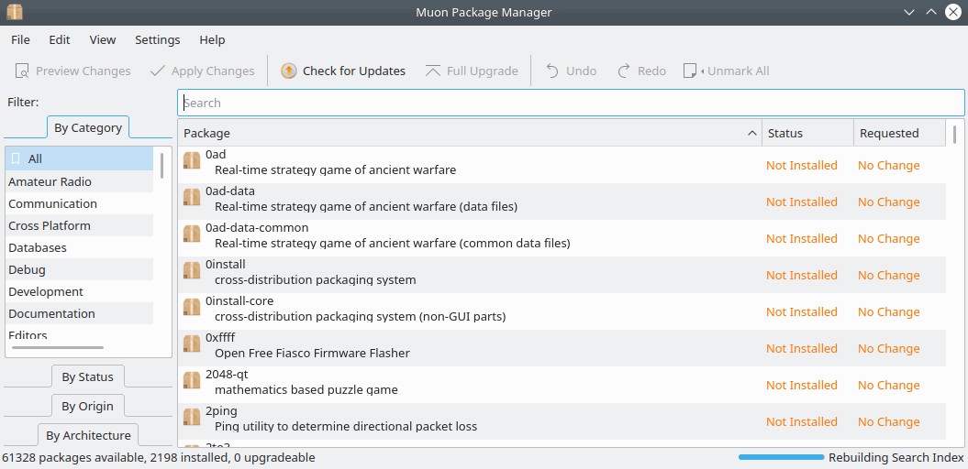Click the package icon beside 0ad-data
The width and height of the screenshot is (968, 469).
192,197
